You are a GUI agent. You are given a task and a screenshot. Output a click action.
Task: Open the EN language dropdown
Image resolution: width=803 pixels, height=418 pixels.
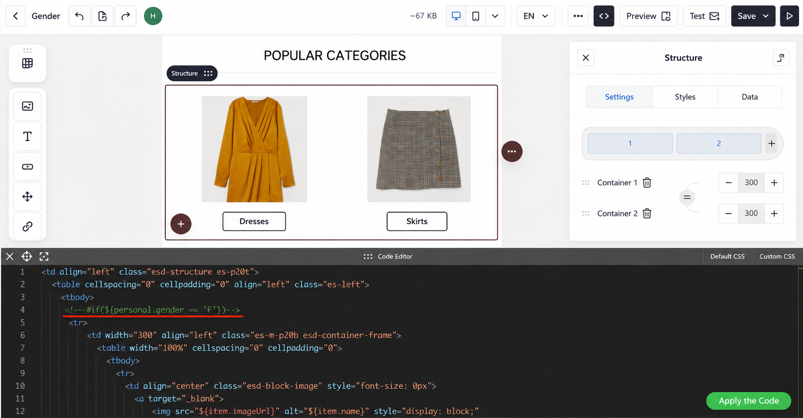(x=535, y=16)
